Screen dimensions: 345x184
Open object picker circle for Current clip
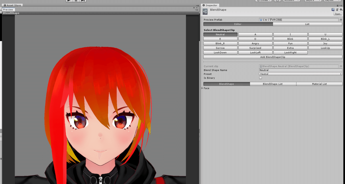[x=341, y=66]
